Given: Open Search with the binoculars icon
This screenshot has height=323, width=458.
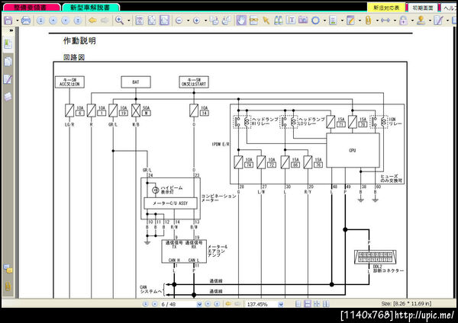Looking at the screenshot, I should pos(279,21).
